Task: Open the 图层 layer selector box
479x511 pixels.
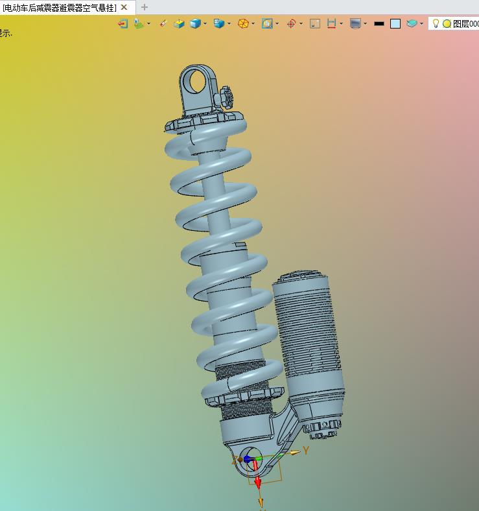Action: click(x=454, y=24)
